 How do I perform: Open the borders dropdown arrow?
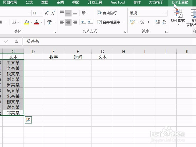[19, 22]
